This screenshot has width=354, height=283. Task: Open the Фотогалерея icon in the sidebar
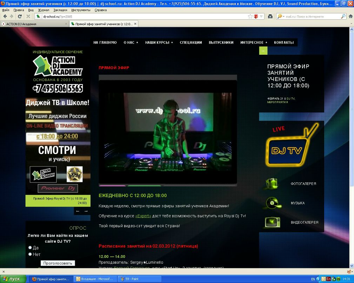pos(272,183)
